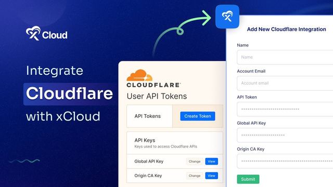The width and height of the screenshot is (333, 187).
Task: Focus the Name input field
Action: [x=285, y=57]
